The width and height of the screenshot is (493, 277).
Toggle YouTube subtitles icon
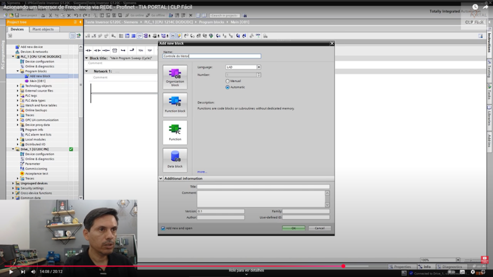(x=462, y=272)
